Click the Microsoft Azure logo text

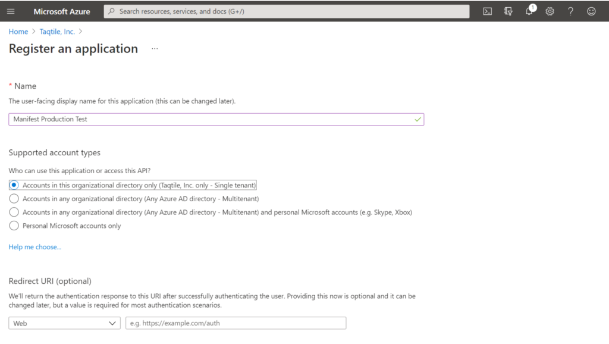click(62, 12)
